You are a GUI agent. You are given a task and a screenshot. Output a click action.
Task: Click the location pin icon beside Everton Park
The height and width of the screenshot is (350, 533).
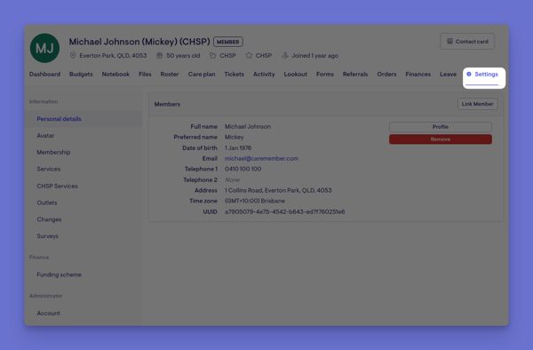coord(73,55)
